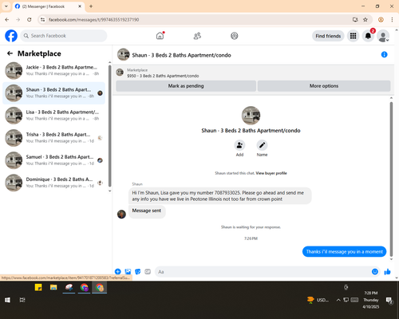Open Task View on taskbar
399x319 pixels.
22,300
